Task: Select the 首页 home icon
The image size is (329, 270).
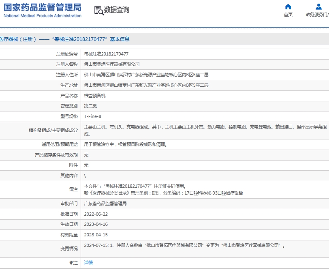Action: pos(288,7)
